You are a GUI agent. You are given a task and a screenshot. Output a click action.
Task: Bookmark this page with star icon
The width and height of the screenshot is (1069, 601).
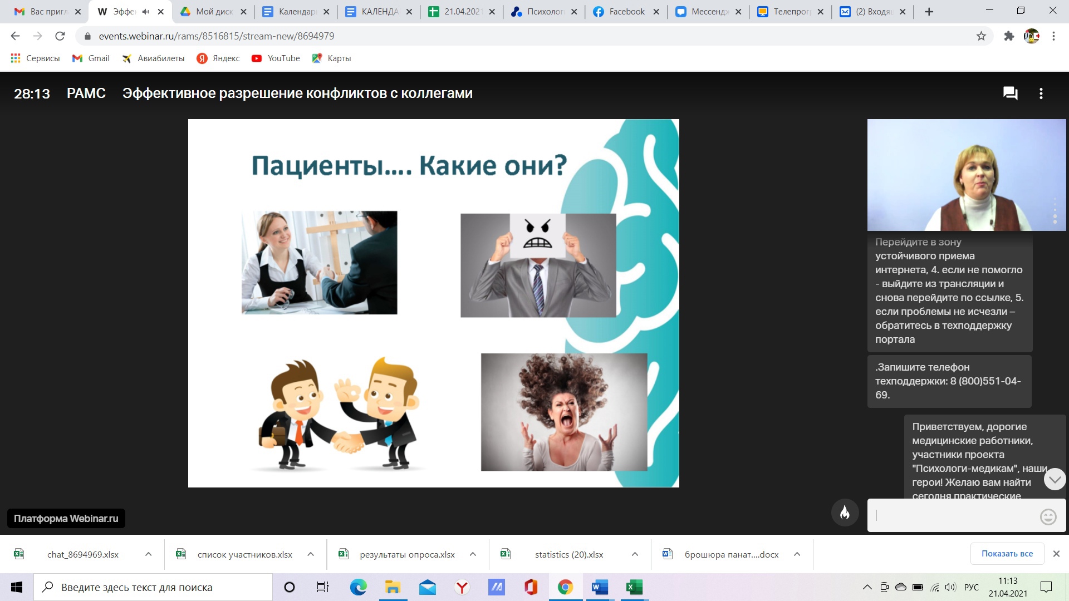981,36
